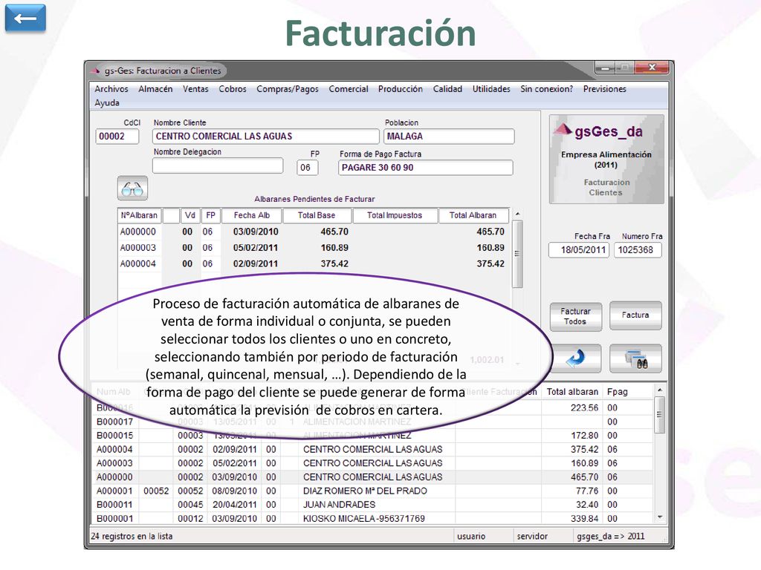This screenshot has height=570, width=761.
Task: Click the Factura button
Action: click(635, 315)
